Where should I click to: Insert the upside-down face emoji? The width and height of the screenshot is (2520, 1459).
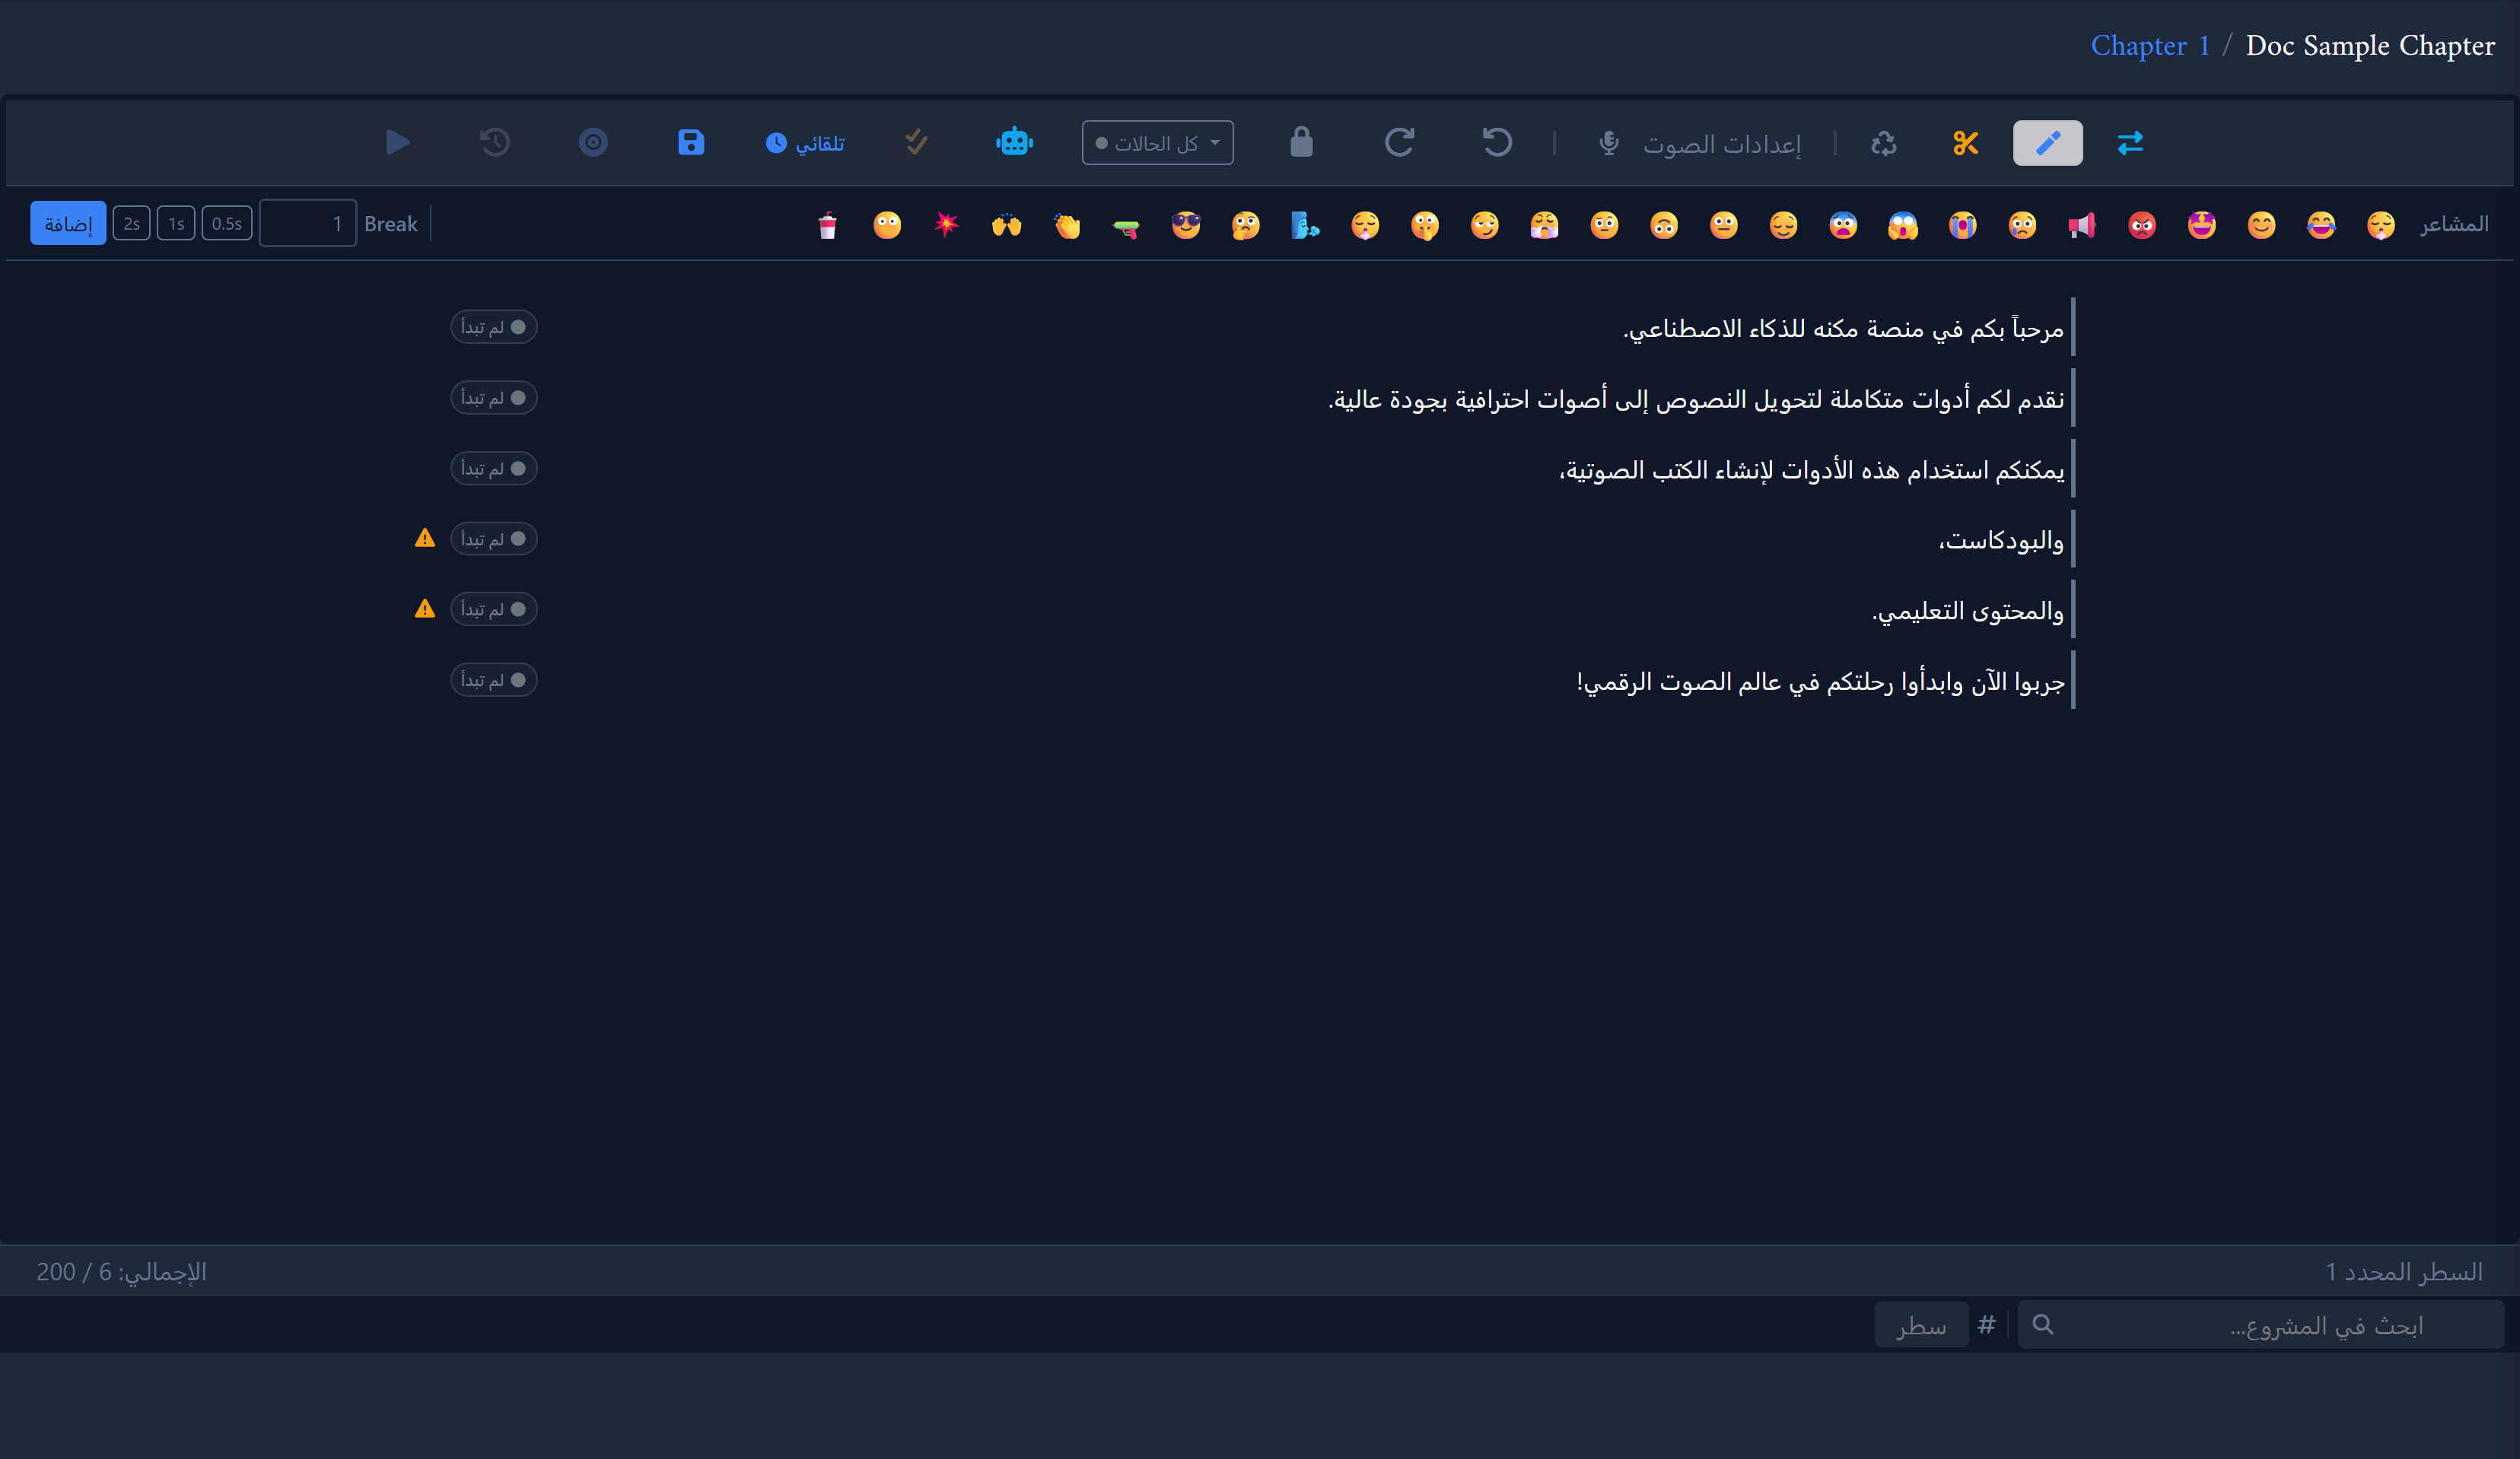coord(1664,225)
